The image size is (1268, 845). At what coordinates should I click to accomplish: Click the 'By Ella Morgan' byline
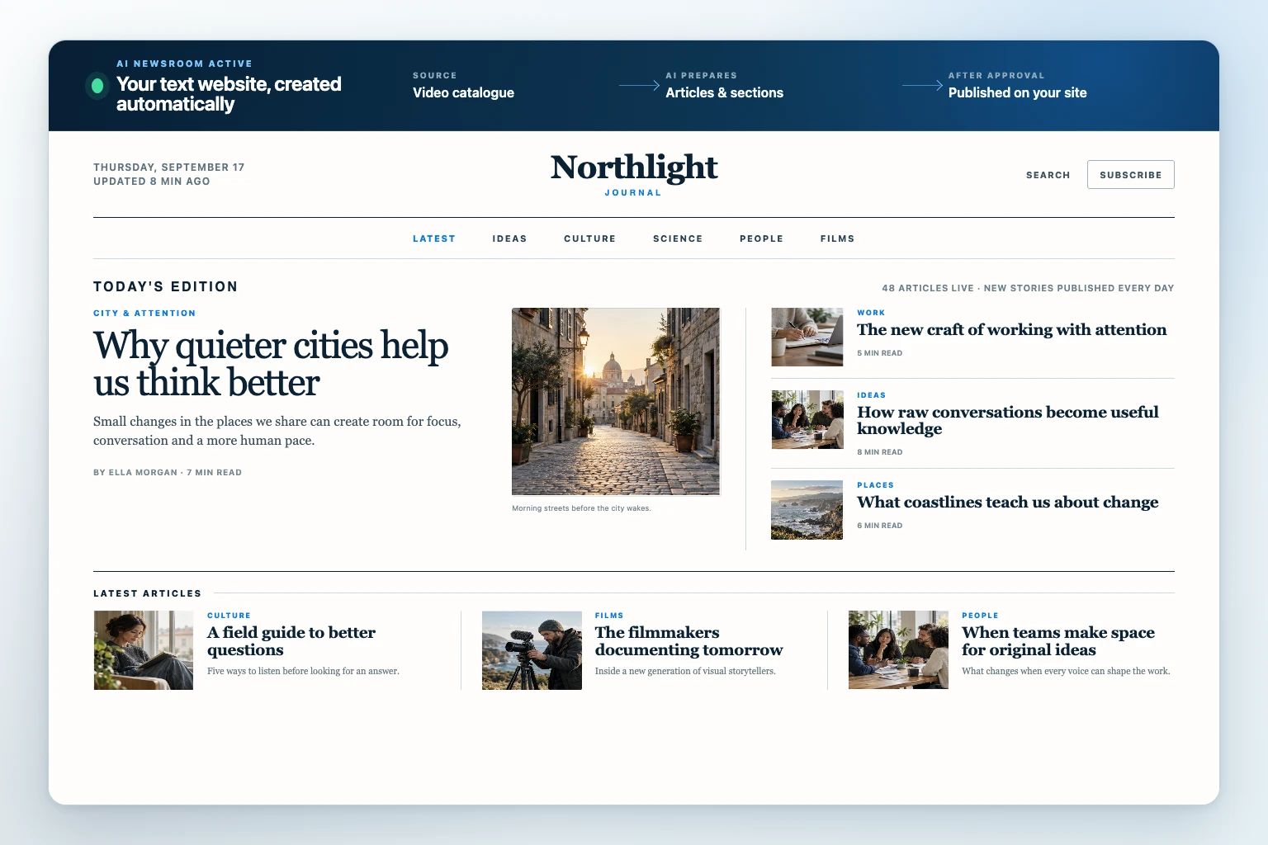(x=135, y=473)
